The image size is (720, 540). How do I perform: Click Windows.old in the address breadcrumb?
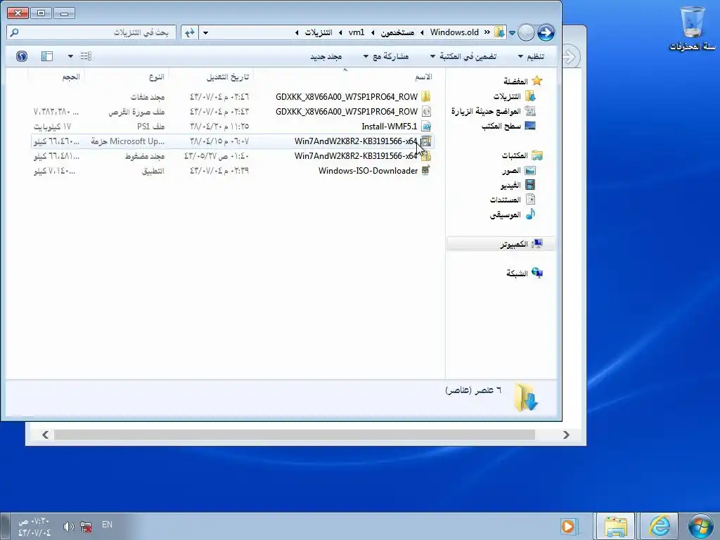(454, 32)
